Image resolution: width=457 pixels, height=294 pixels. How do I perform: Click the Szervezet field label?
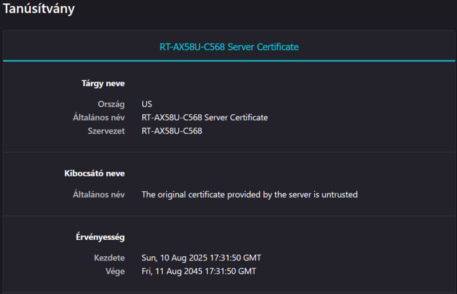click(x=106, y=131)
